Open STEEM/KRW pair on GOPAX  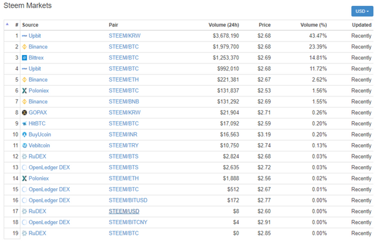[124, 112]
